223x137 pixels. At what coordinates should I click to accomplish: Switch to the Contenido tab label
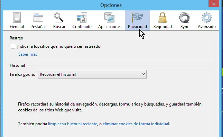pos(82,27)
